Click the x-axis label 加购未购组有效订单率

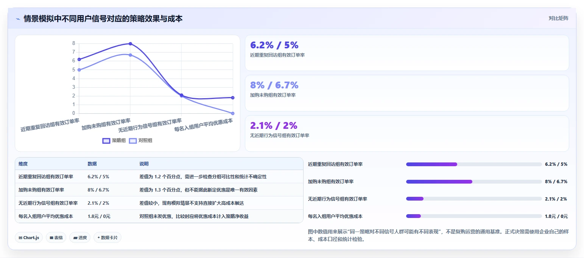click(x=106, y=124)
